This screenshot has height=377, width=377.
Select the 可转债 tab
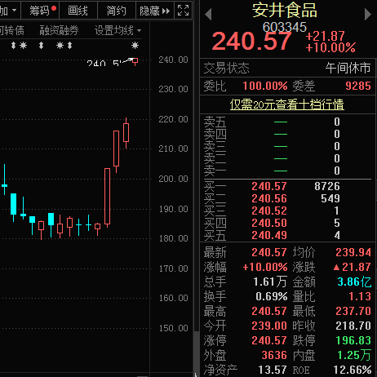point(11,30)
